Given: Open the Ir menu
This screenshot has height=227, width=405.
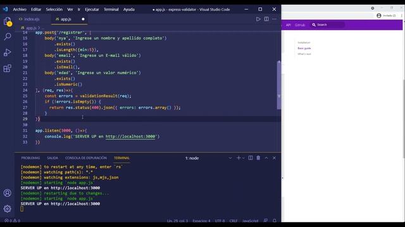Looking at the screenshot, I should pos(78,9).
